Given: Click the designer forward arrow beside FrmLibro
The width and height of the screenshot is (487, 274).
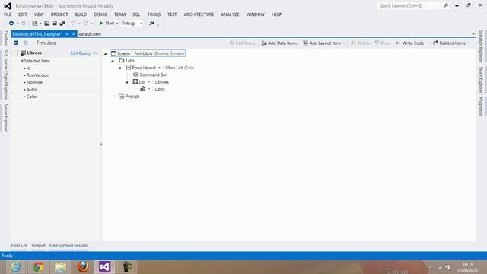Looking at the screenshot, I should (26, 43).
